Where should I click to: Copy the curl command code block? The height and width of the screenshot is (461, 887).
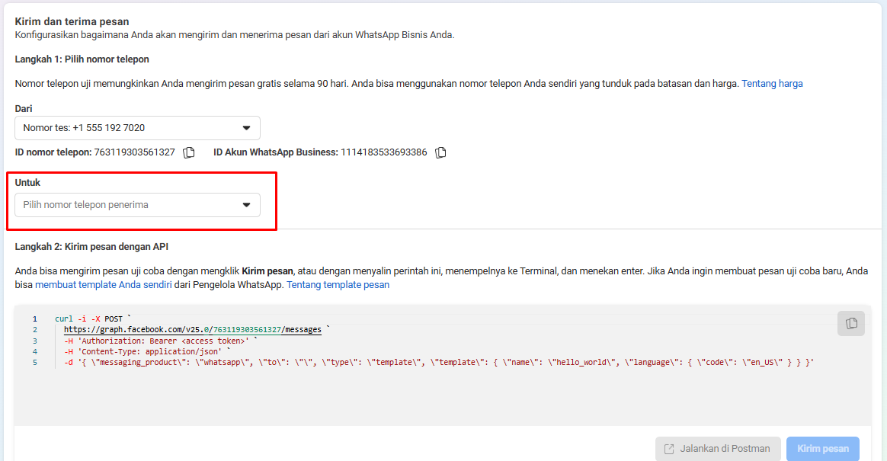tap(850, 324)
